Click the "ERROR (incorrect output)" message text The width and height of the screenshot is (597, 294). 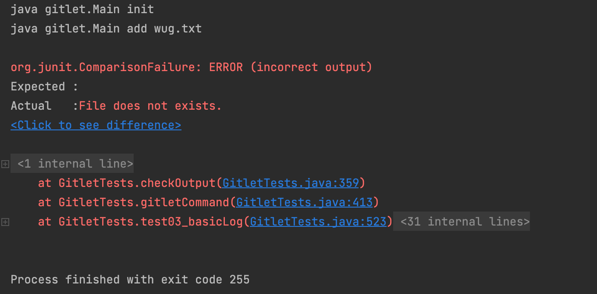coord(290,68)
